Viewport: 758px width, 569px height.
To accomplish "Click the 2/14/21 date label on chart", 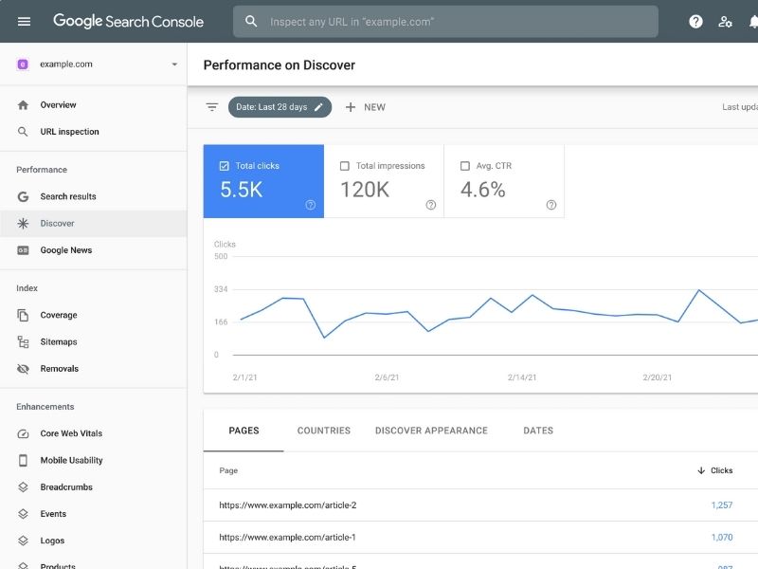I will (x=522, y=377).
